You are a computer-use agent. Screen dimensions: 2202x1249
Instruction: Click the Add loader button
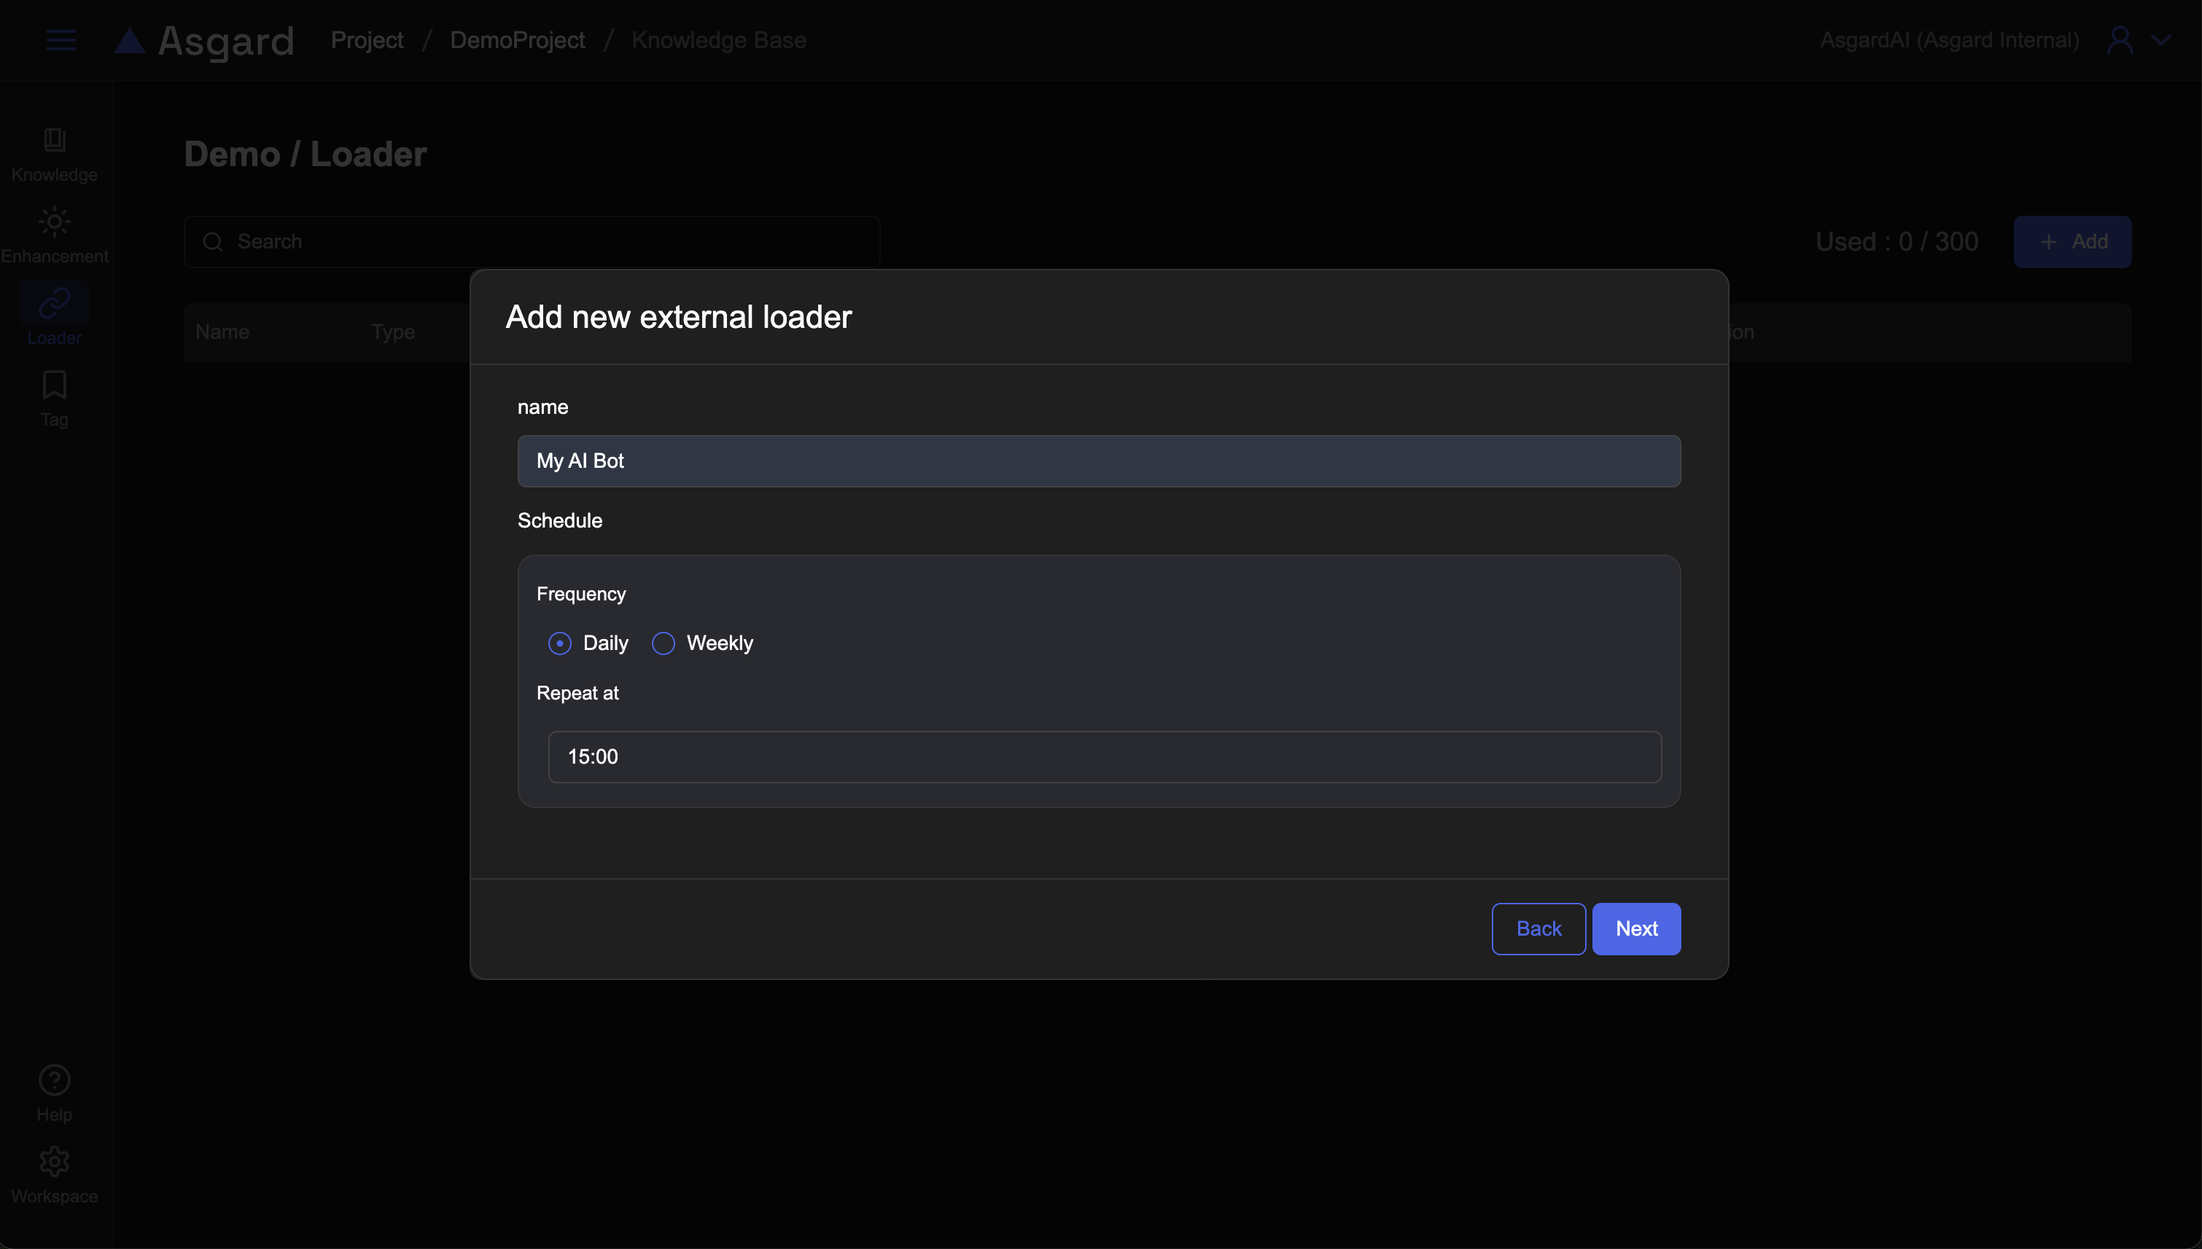pyautogui.click(x=2071, y=242)
